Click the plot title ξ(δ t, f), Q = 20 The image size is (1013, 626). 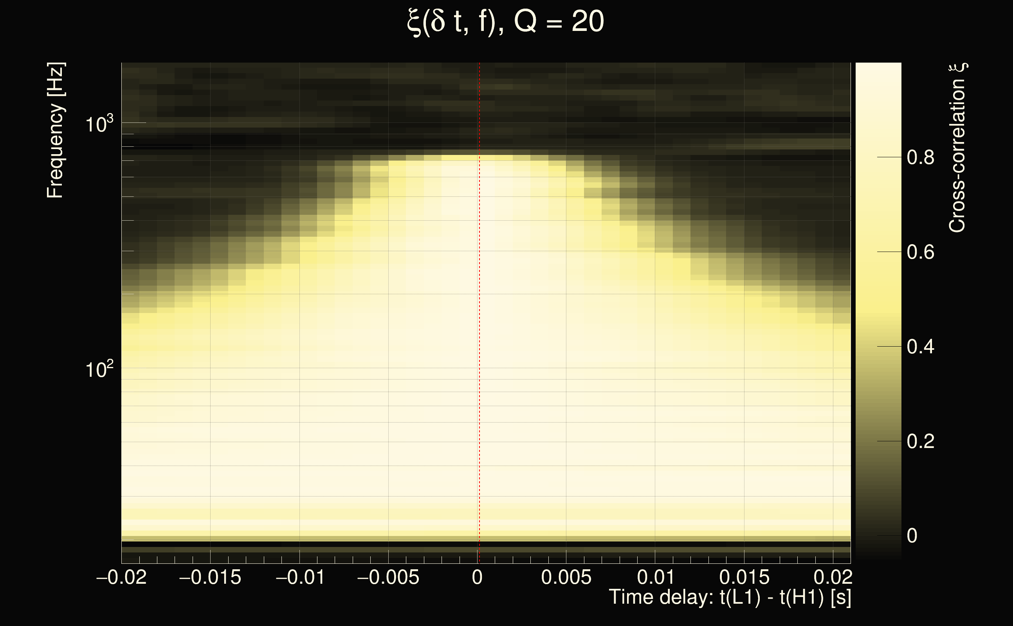(505, 22)
